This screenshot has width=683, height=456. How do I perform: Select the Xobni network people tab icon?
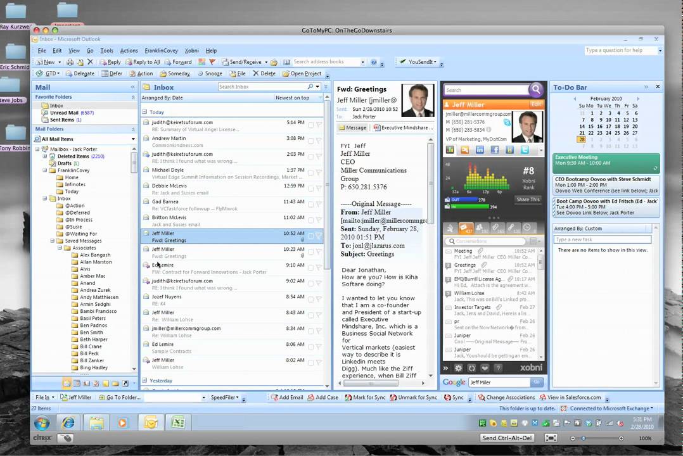[481, 227]
